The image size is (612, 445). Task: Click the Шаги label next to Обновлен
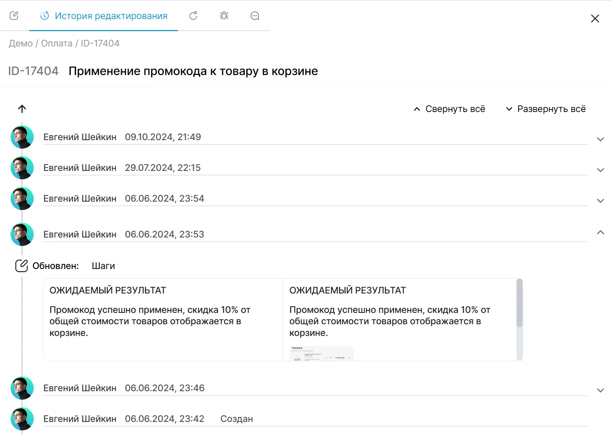(103, 266)
